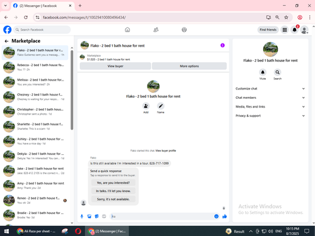Open Renee 2 bed 2 bath conversation
This screenshot has height=236, width=315.
pos(35,201)
